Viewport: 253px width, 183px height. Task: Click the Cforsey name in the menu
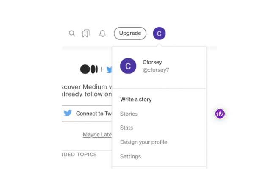click(152, 62)
